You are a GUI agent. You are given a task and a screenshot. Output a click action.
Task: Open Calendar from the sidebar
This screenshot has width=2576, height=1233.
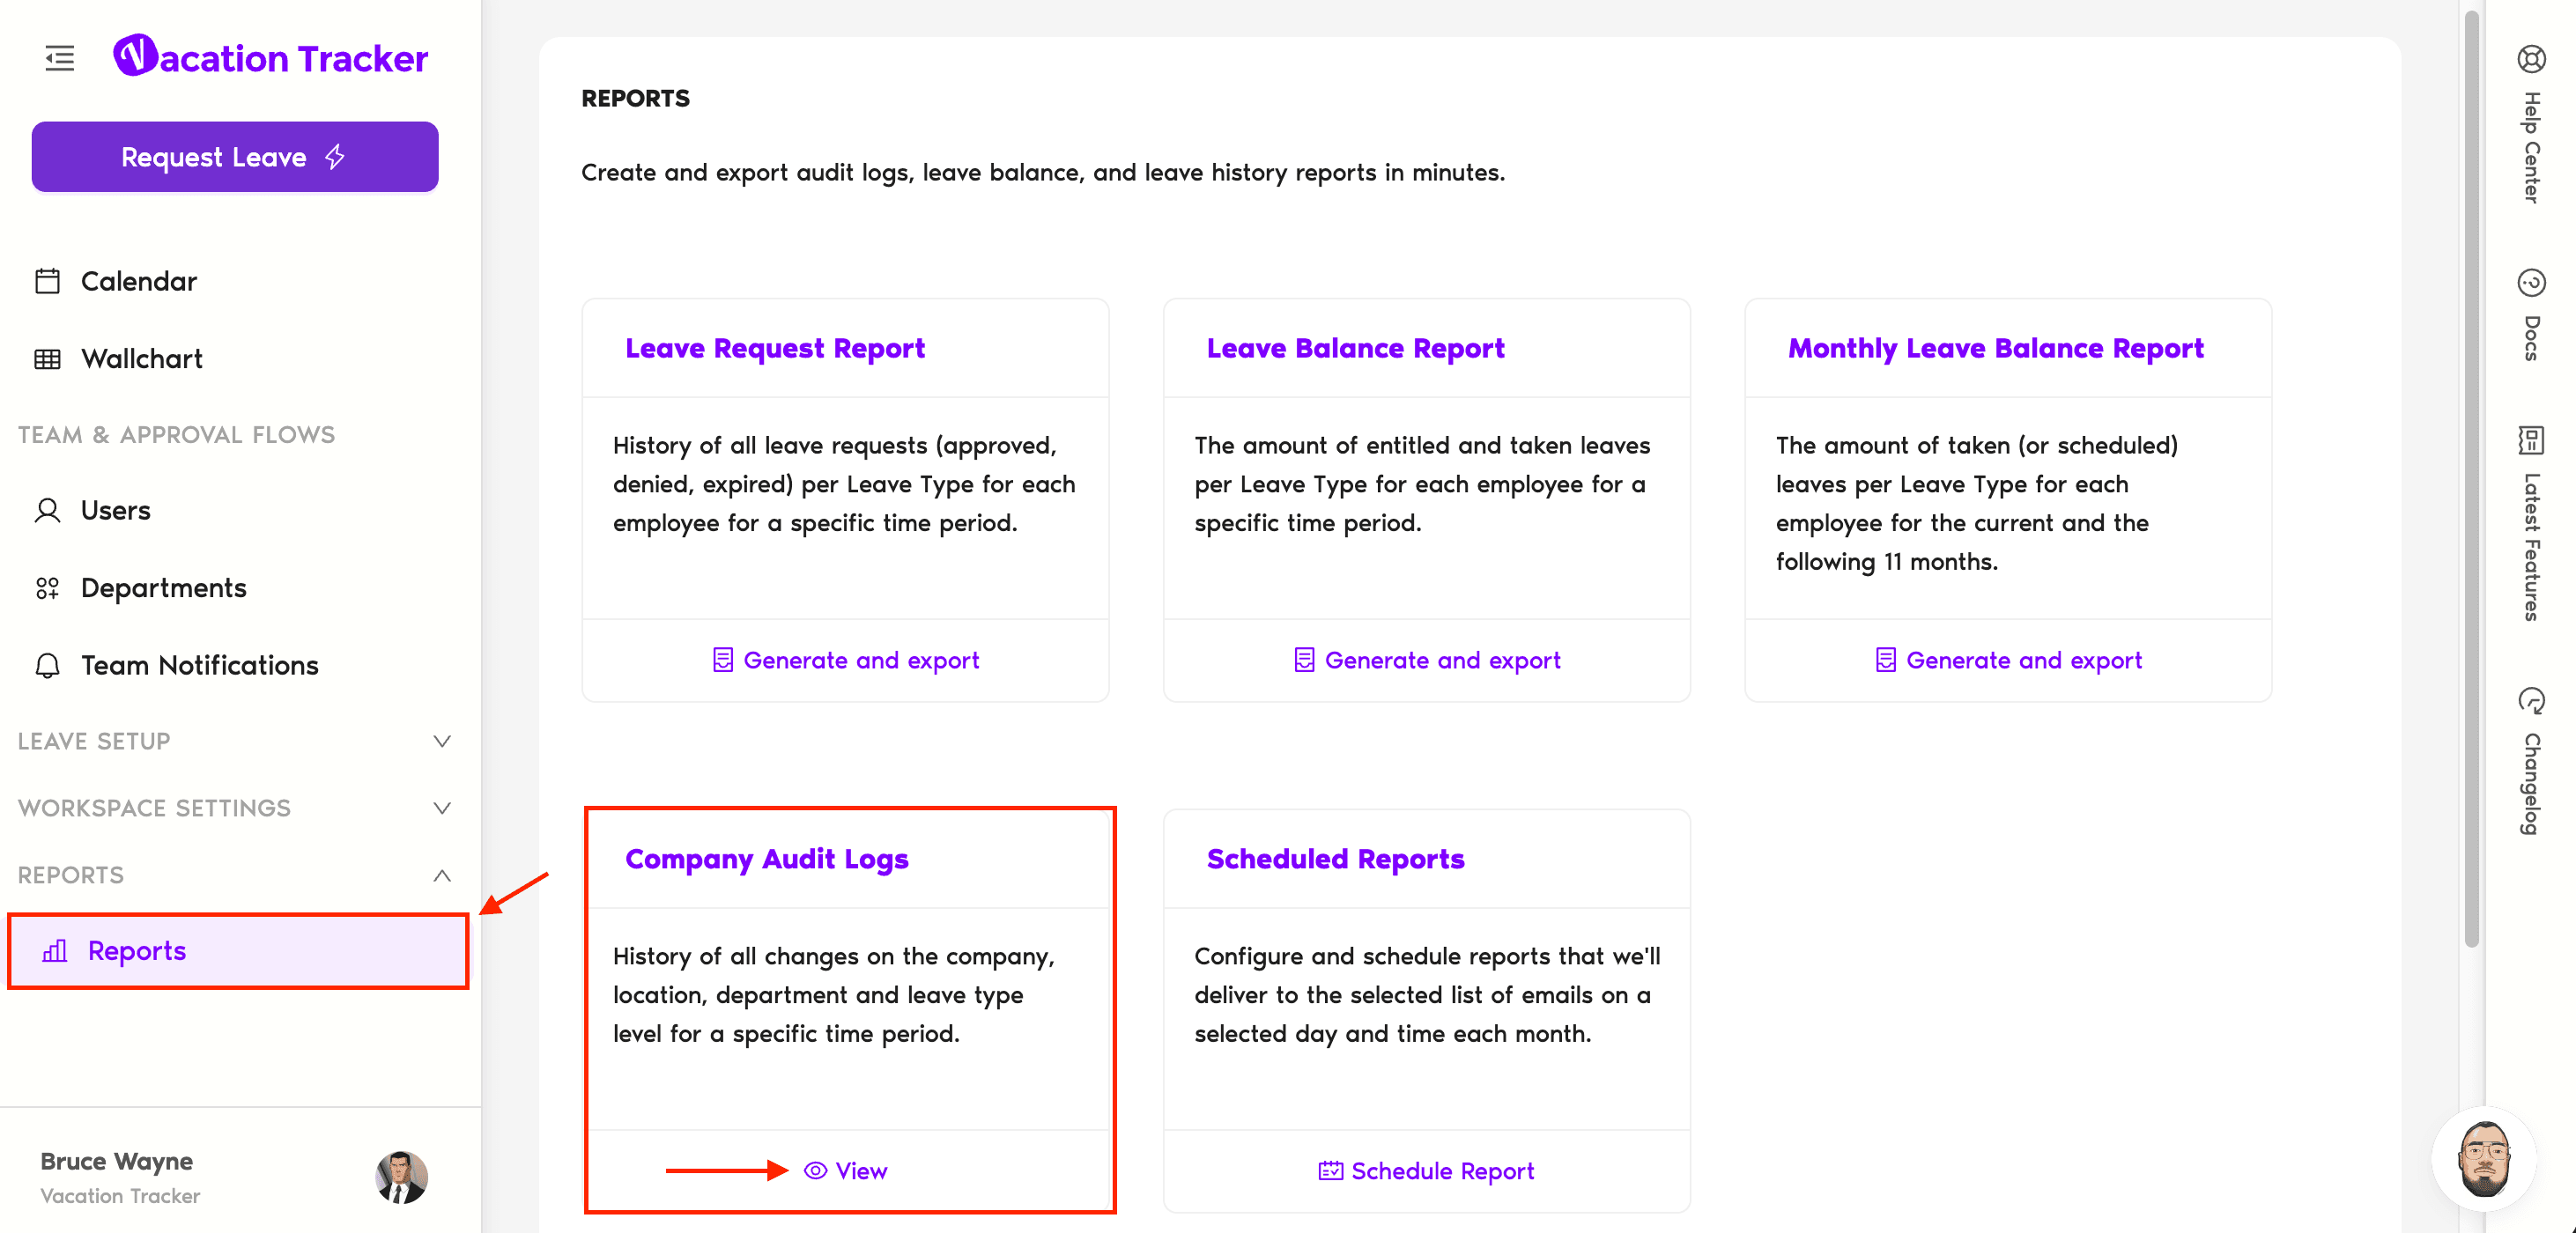[139, 281]
